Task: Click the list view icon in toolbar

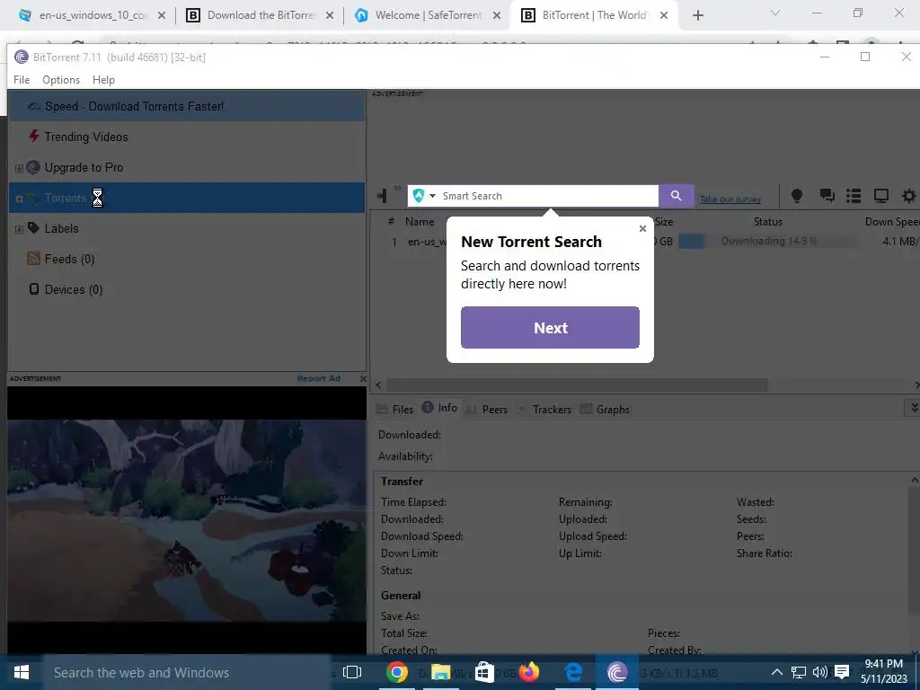Action: click(854, 196)
